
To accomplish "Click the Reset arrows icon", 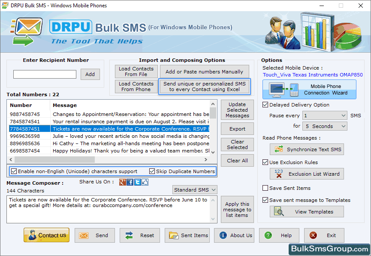I will [x=129, y=235].
